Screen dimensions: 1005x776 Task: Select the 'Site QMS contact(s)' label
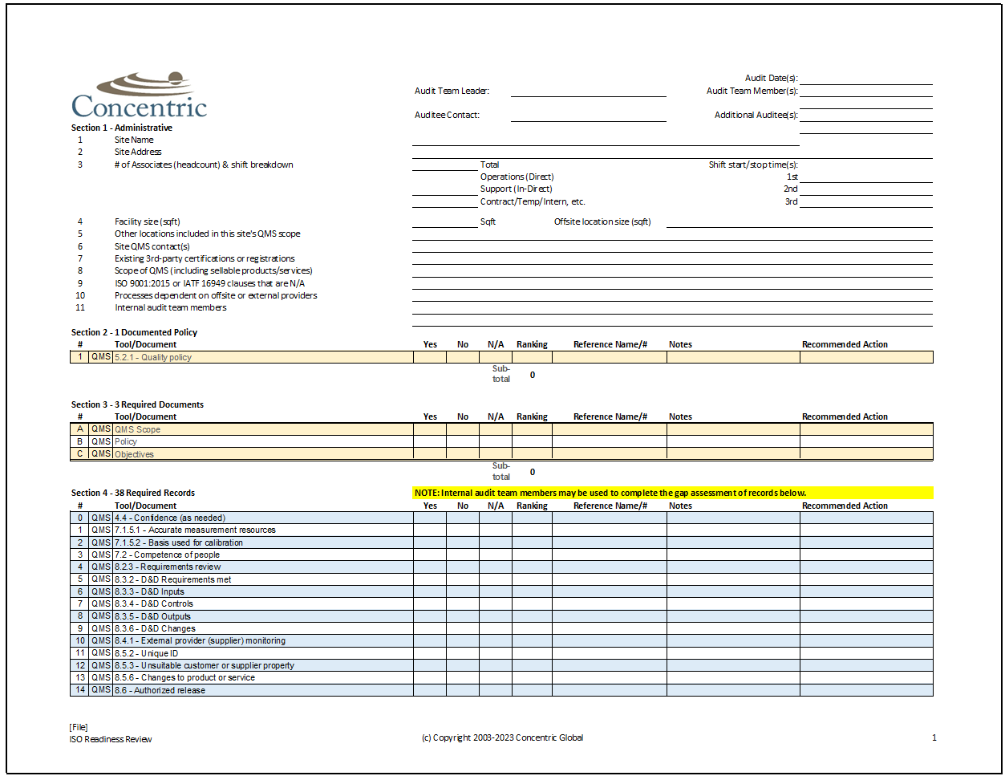[x=152, y=246]
